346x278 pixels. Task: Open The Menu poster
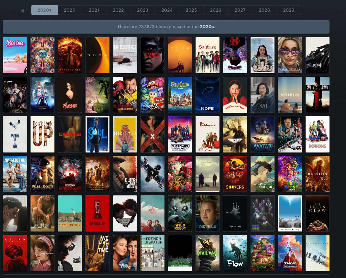15,95
